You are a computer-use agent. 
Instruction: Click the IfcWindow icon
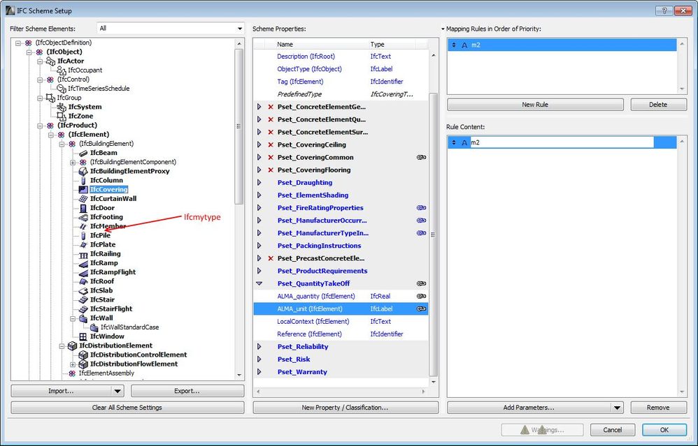click(x=83, y=336)
